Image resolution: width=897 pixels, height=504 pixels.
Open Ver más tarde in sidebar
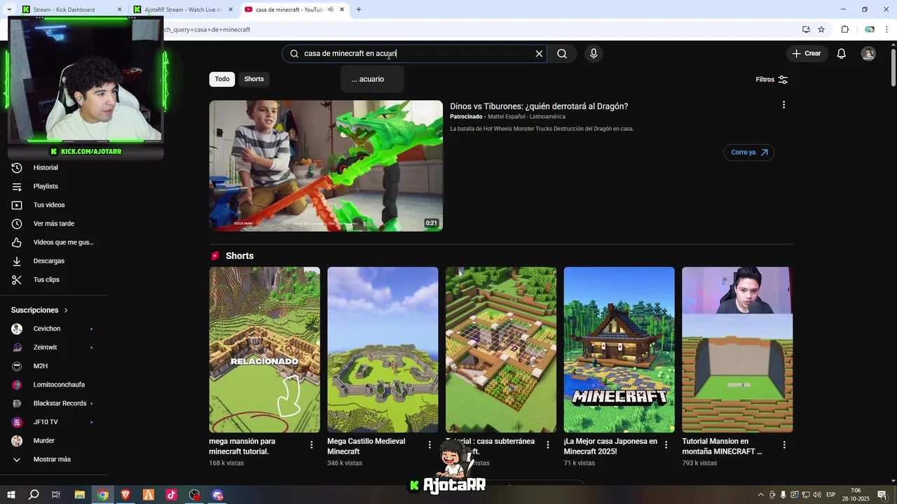click(x=54, y=224)
